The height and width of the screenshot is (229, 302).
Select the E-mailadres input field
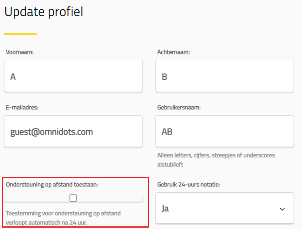[x=73, y=132]
